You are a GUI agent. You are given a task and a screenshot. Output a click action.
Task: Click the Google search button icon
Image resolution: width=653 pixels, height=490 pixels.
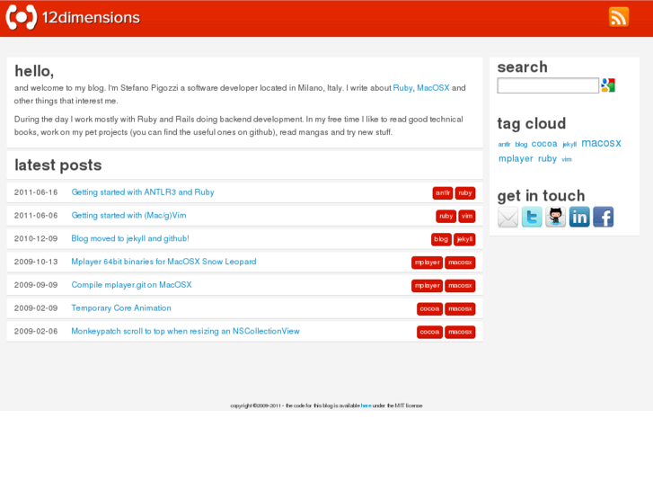(608, 85)
